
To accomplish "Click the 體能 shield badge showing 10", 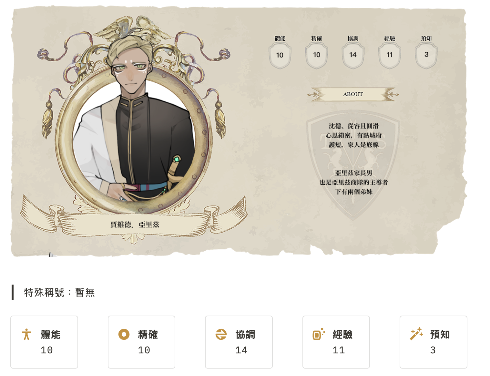I will [280, 56].
